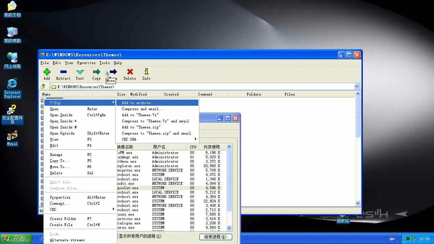Sort Task Manager by 用户名 column
This screenshot has width=434, height=244.
click(x=167, y=147)
